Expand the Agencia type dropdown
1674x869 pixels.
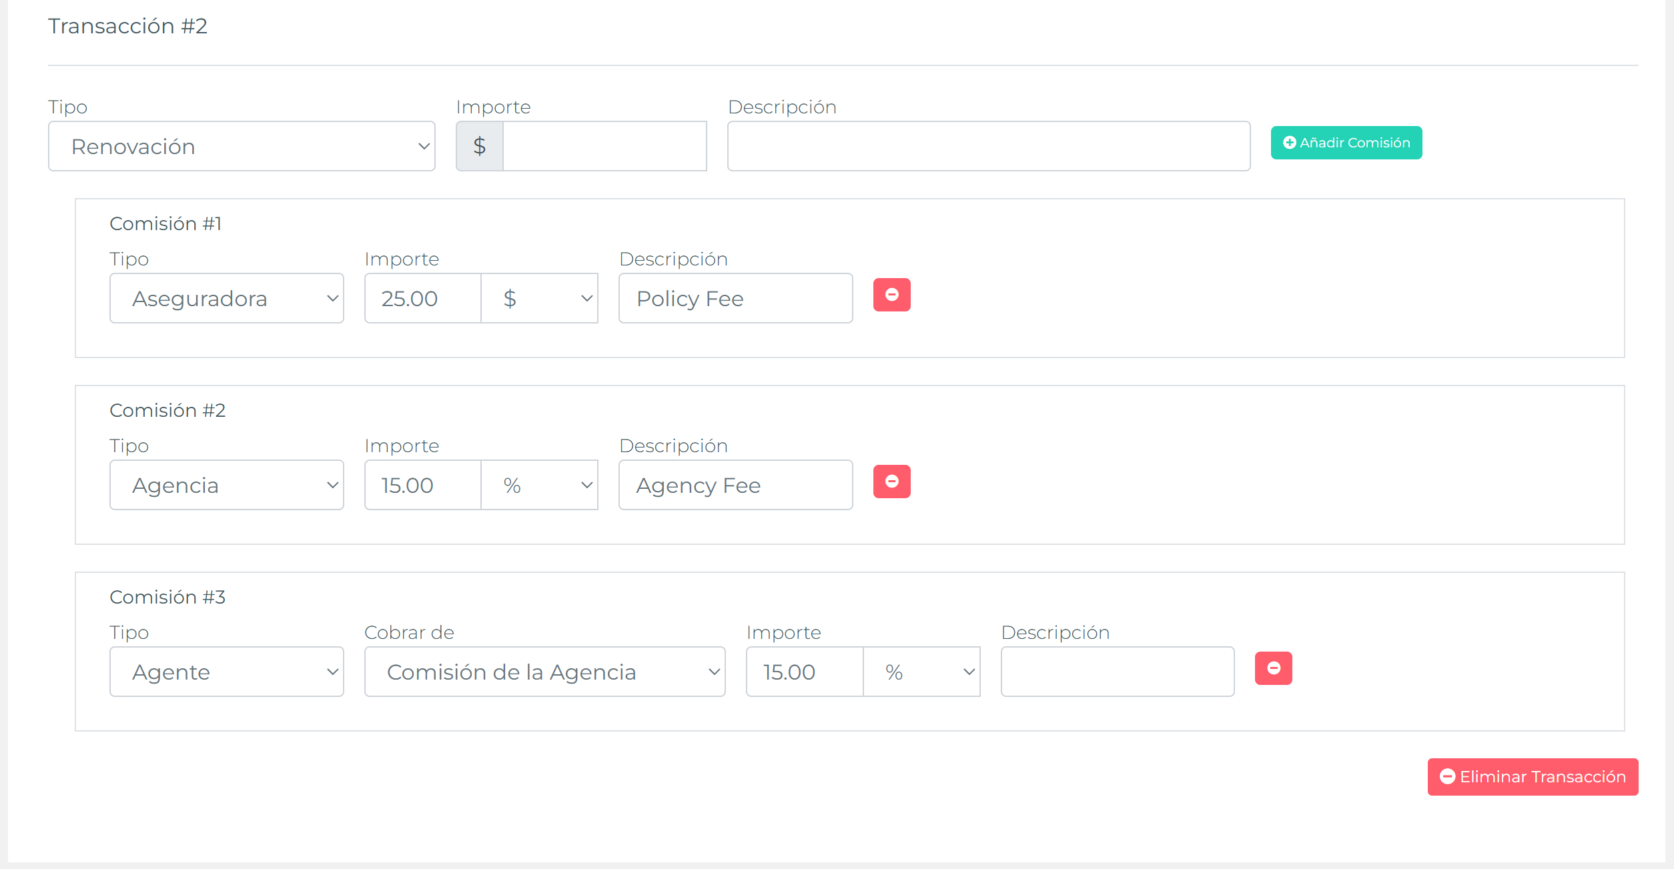point(227,486)
